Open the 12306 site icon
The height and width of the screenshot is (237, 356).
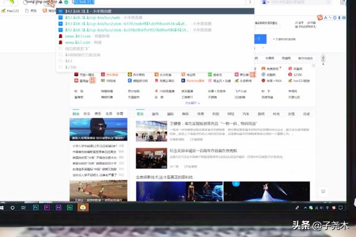[291, 75]
